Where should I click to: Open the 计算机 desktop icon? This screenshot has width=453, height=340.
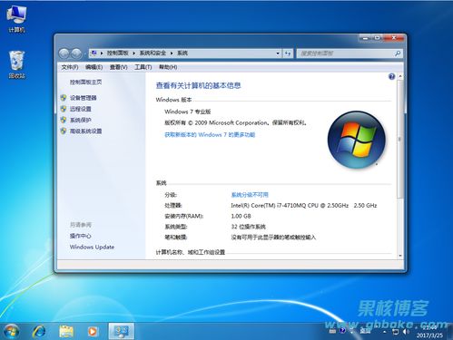click(16, 19)
